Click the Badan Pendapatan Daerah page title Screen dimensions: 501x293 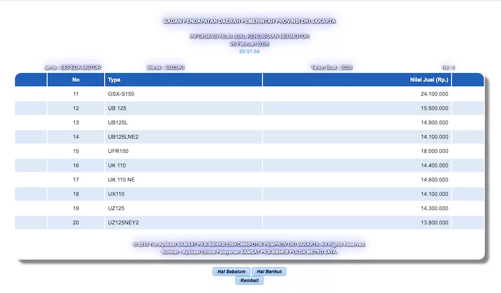pos(249,21)
